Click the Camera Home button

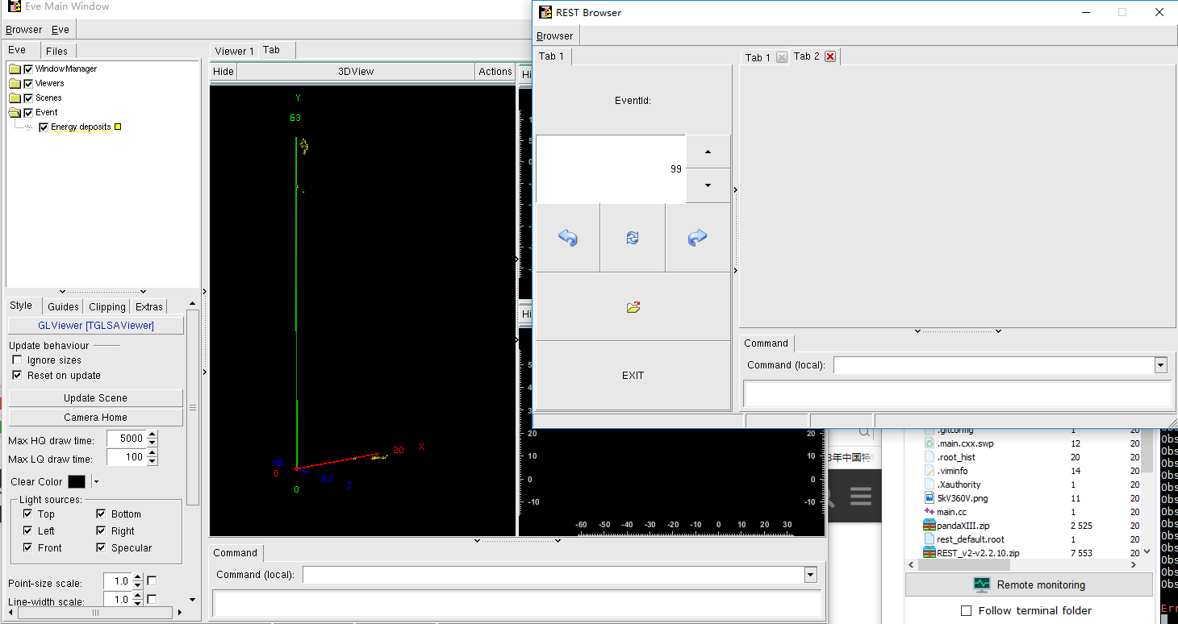(95, 417)
